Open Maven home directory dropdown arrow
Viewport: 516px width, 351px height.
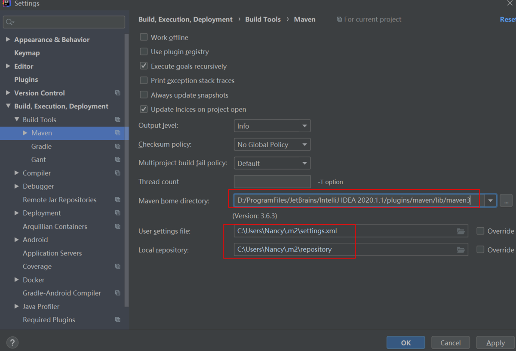490,200
